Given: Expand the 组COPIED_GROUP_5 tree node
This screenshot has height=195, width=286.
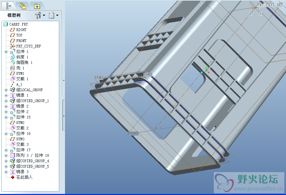Looking at the screenshot, I should 6,166.
